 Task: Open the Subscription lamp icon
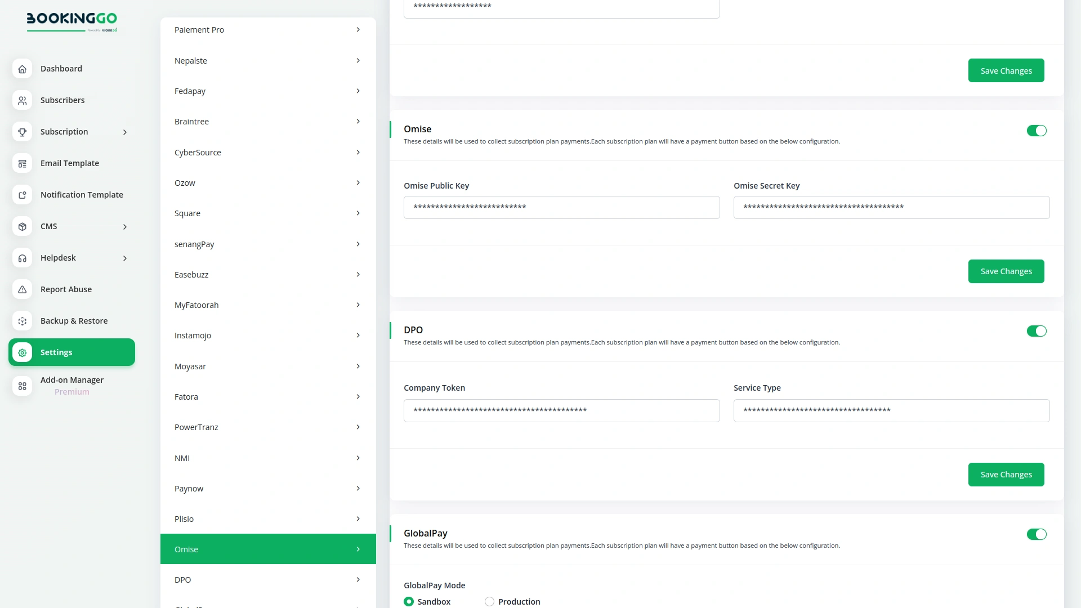tap(22, 132)
